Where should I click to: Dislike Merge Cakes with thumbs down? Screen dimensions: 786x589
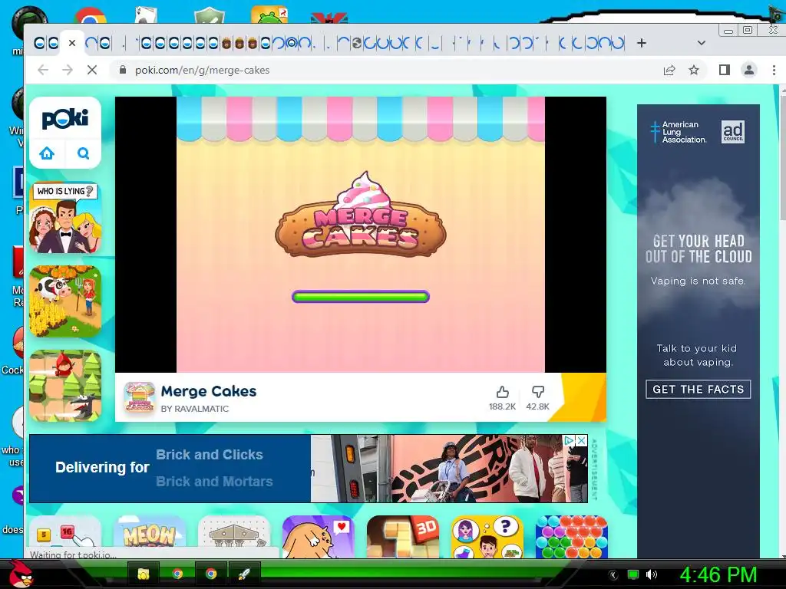538,392
